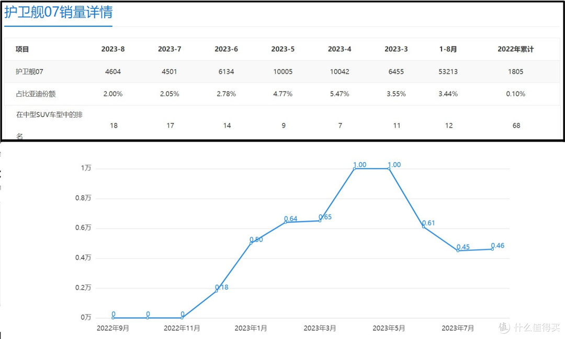Click the share value 0.10%
This screenshot has width=565, height=339.
[x=516, y=94]
